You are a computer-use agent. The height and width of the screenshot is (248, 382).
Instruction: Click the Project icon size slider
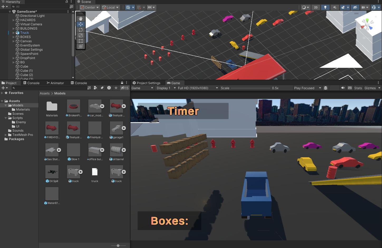coord(118,246)
